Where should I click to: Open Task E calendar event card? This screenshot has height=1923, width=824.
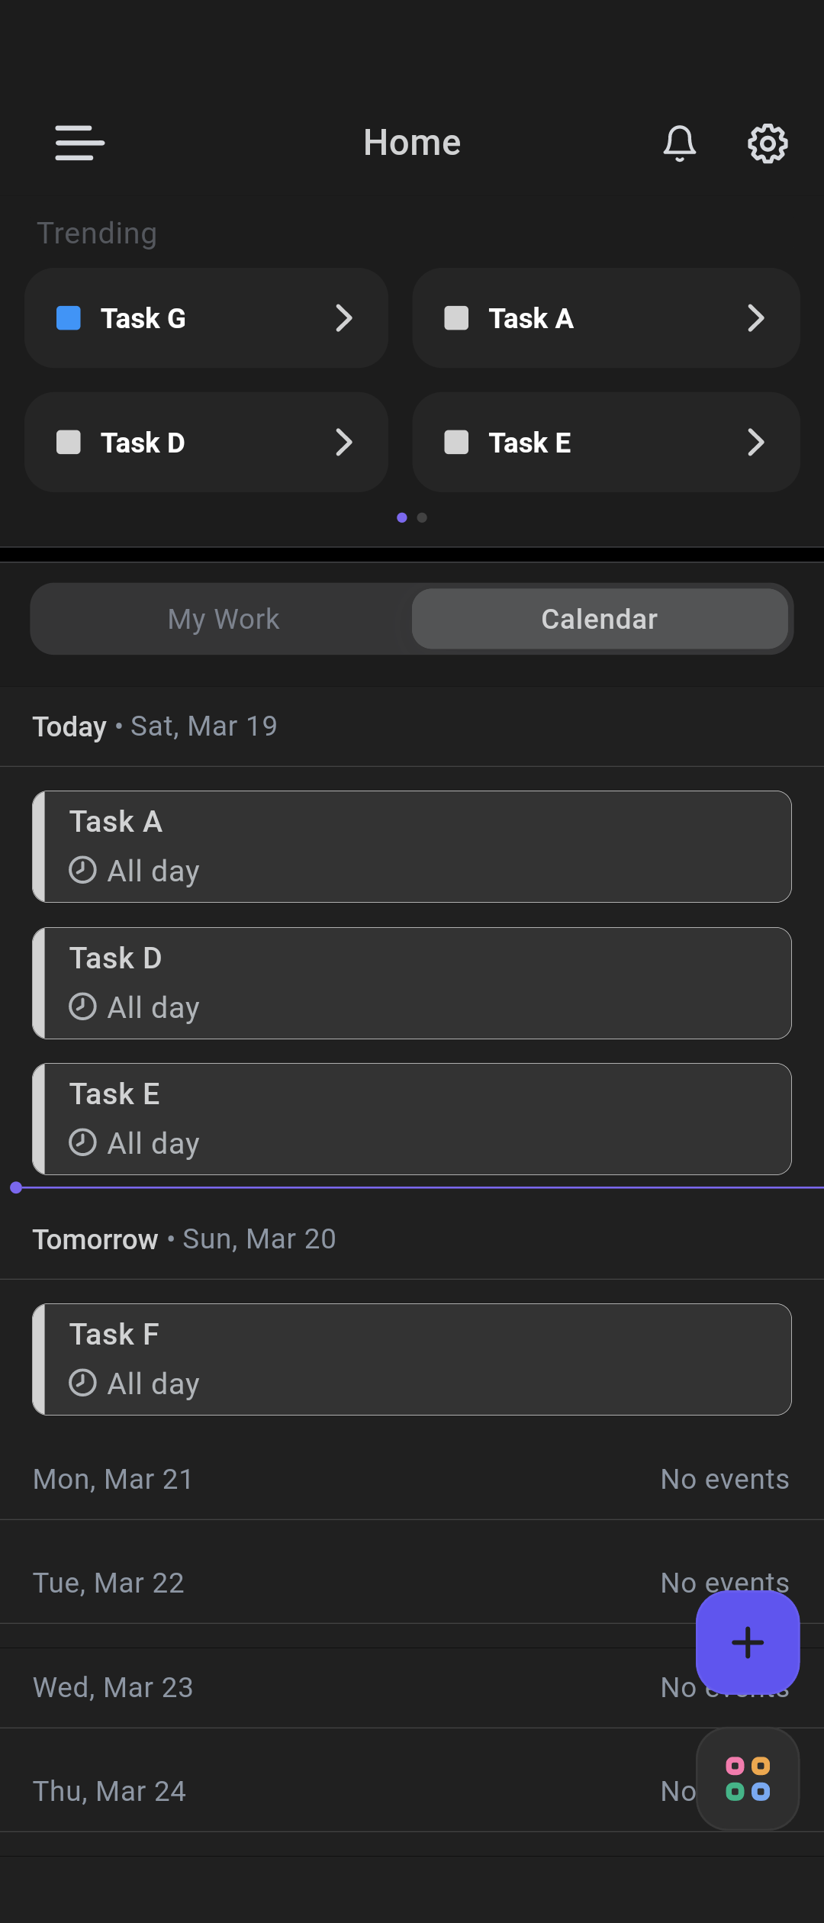[412, 1119]
